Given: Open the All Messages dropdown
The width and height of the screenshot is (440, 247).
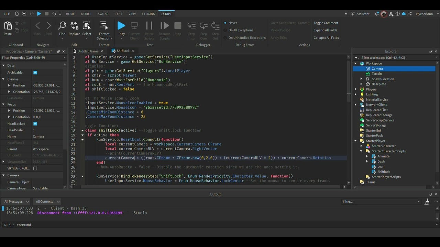Looking at the screenshot, I should point(16,202).
